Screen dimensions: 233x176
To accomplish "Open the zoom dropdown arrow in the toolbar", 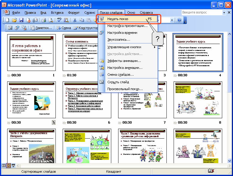I will coord(172,20).
